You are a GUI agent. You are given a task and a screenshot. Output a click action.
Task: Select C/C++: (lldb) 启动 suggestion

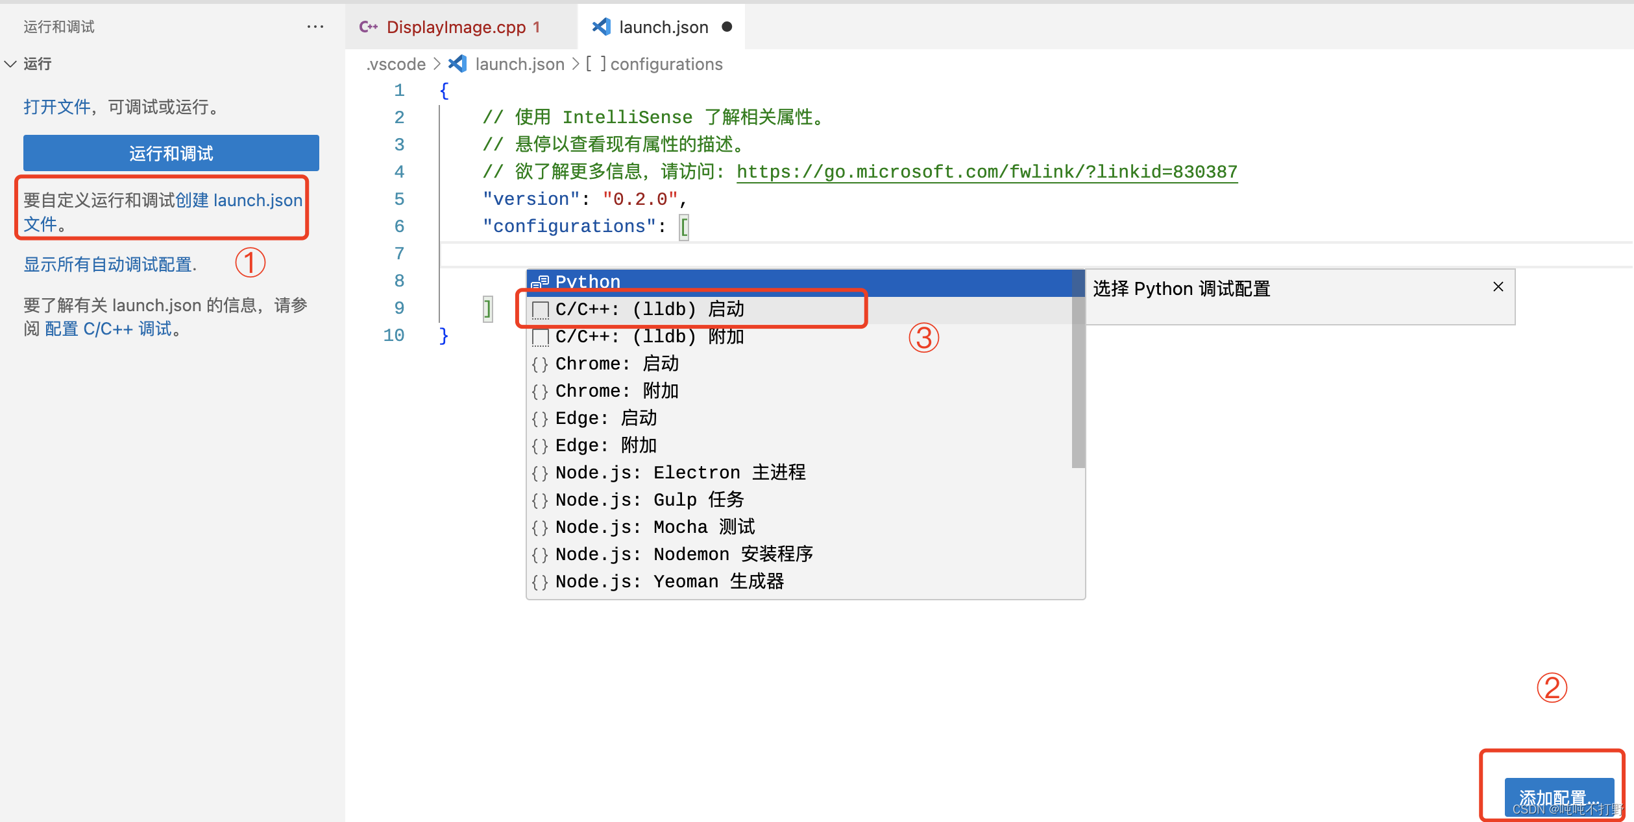pos(799,309)
